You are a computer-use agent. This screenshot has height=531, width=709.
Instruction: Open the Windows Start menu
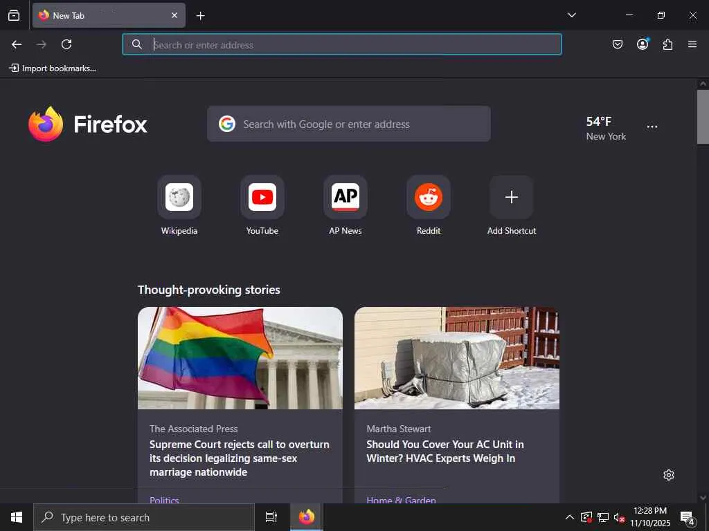click(x=17, y=517)
